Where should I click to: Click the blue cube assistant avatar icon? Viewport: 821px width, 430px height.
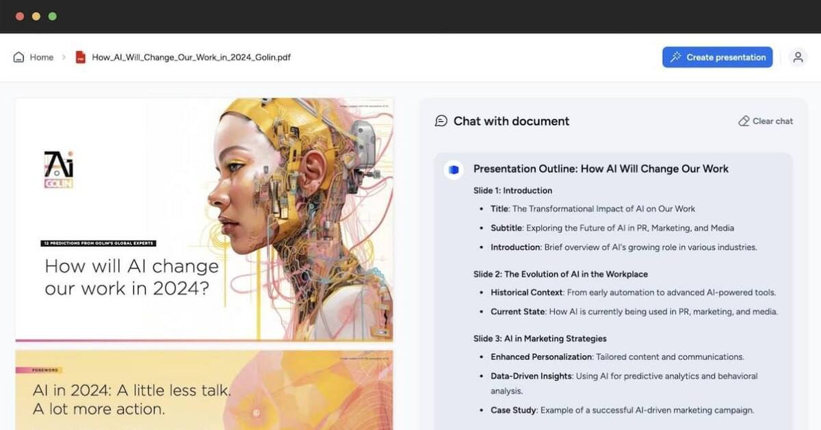coord(453,169)
